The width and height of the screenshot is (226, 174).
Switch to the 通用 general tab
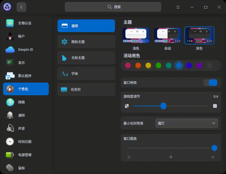(x=86, y=26)
